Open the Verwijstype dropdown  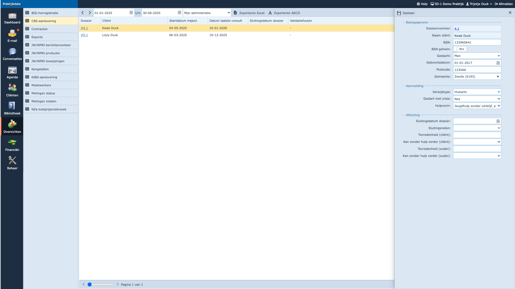pos(477,92)
